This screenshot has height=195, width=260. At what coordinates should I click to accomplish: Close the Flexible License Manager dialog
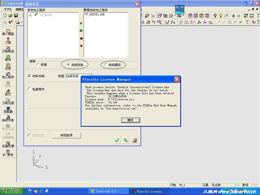click(x=177, y=79)
